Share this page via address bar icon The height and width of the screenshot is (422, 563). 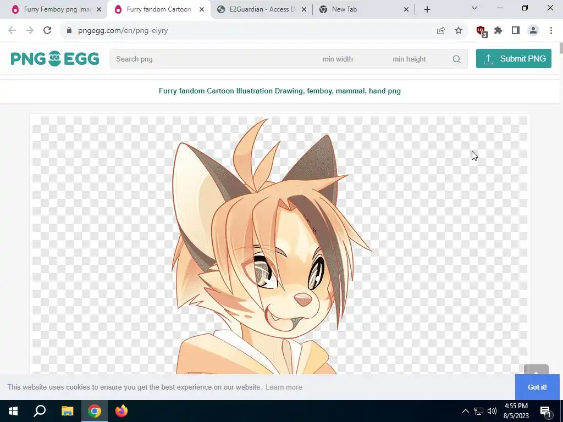(441, 31)
